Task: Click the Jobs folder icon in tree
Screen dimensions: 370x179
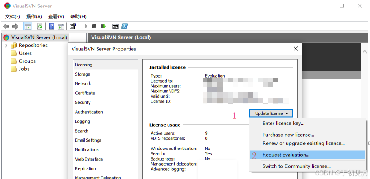Action: pyautogui.click(x=14, y=69)
